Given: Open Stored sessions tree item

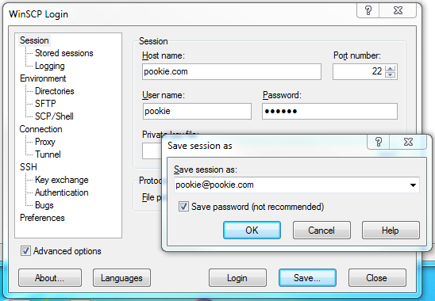Looking at the screenshot, I should point(64,53).
